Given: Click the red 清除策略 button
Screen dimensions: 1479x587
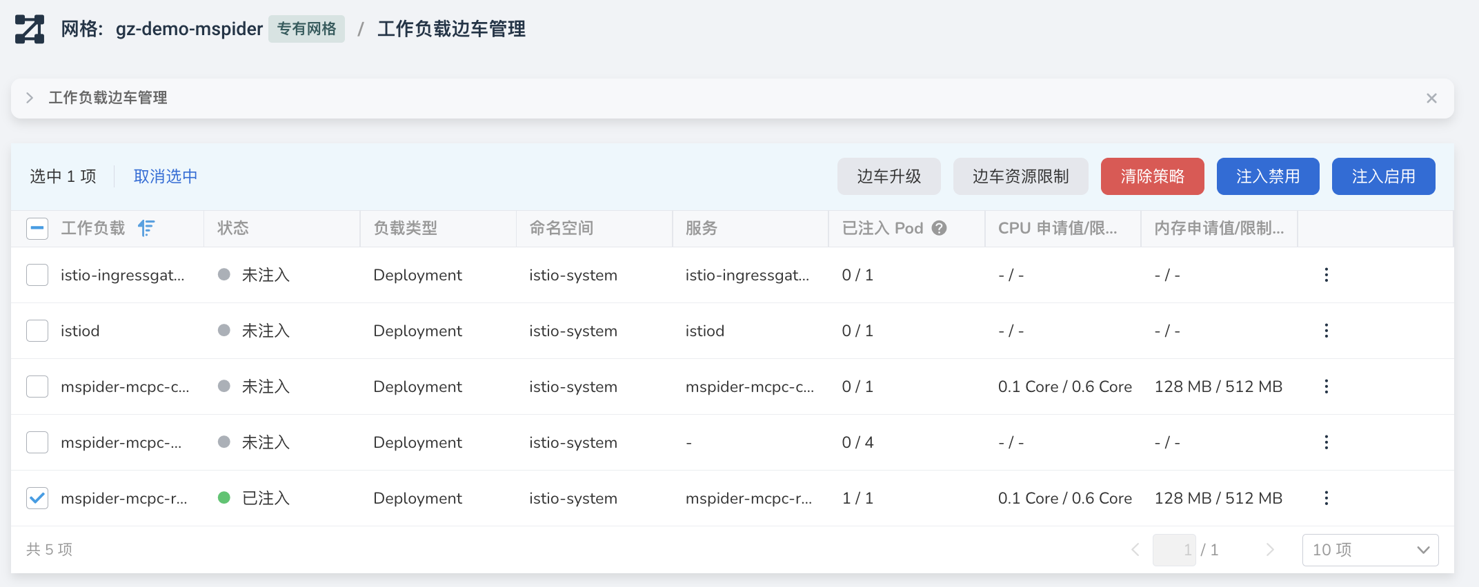Looking at the screenshot, I should pos(1152,176).
